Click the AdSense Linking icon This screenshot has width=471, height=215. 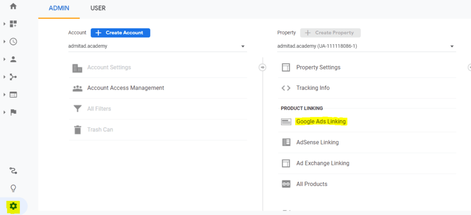286,142
